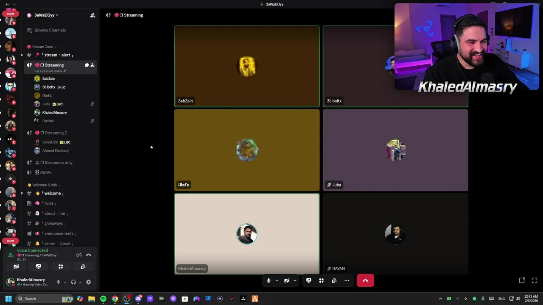543x305 pixels.
Task: Pop out the call window
Action: click(522, 280)
